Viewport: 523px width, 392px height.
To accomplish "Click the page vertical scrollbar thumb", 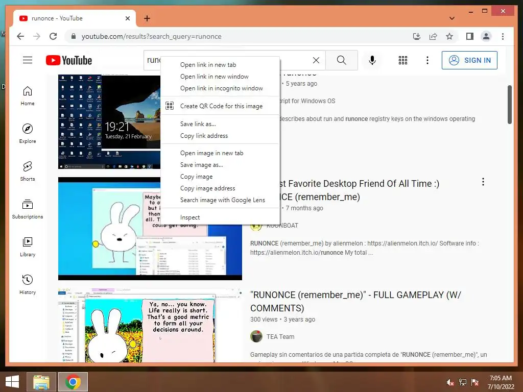I will (x=509, y=105).
